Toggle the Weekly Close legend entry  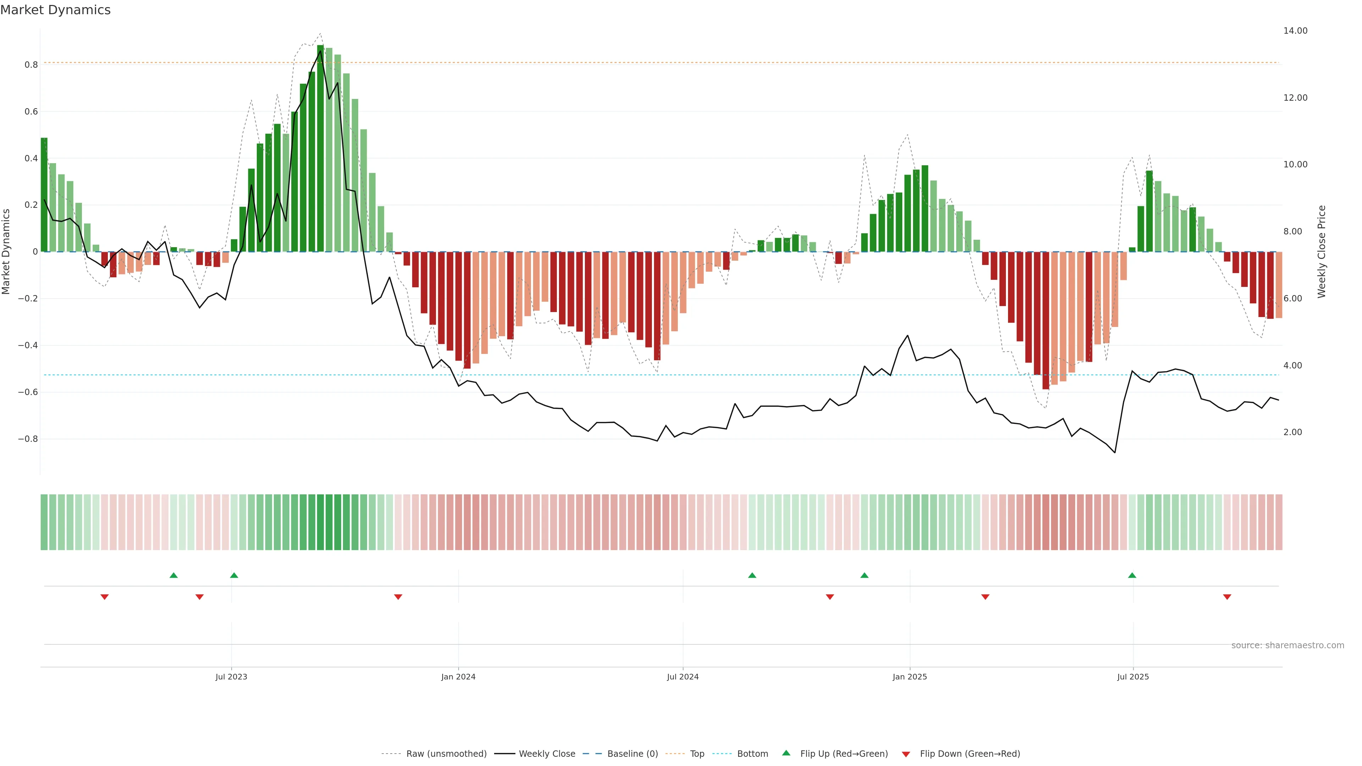[x=547, y=753]
